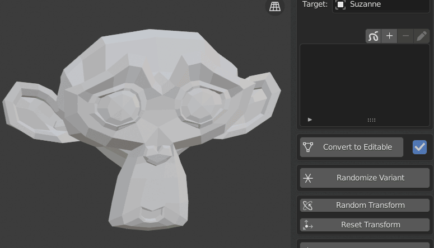
Task: Add new item with plus button
Action: click(389, 36)
